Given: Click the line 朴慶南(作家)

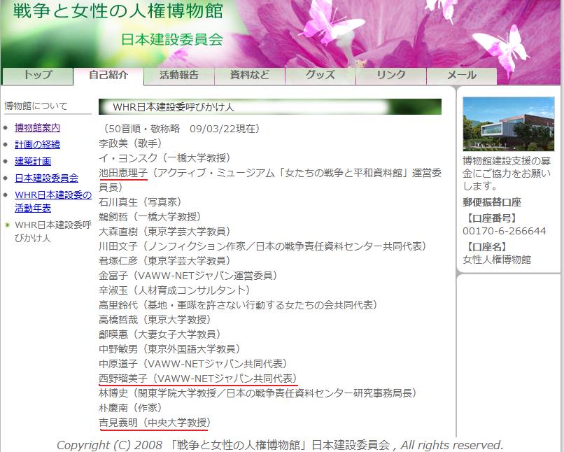Looking at the screenshot, I should (x=130, y=408).
